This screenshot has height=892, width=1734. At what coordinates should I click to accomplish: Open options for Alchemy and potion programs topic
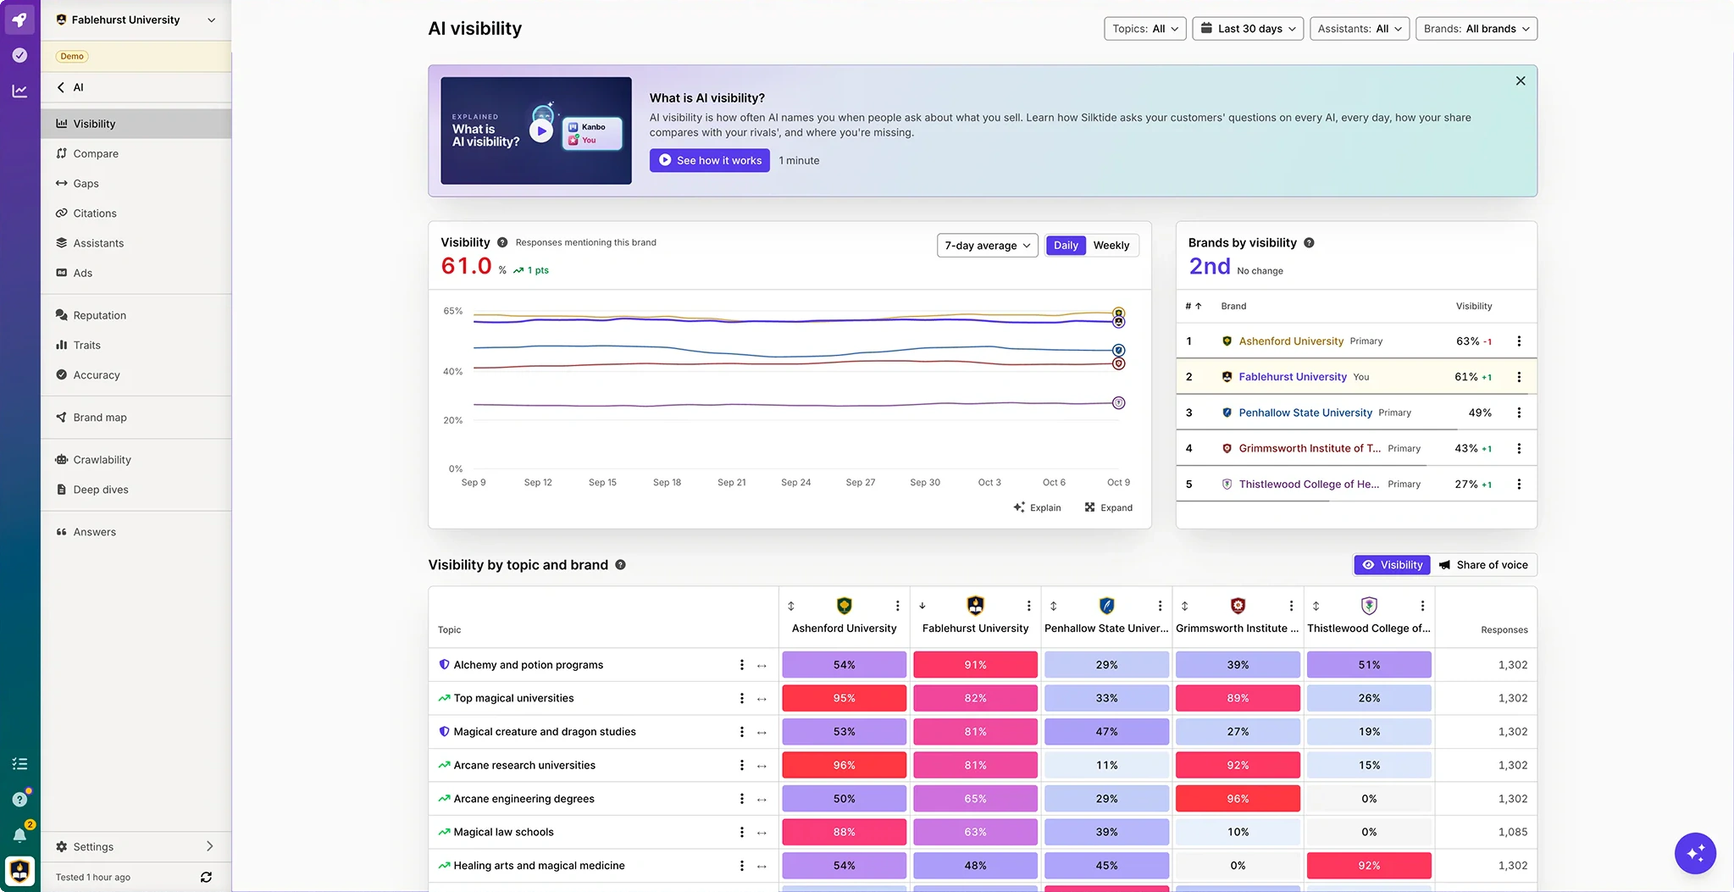[742, 665]
